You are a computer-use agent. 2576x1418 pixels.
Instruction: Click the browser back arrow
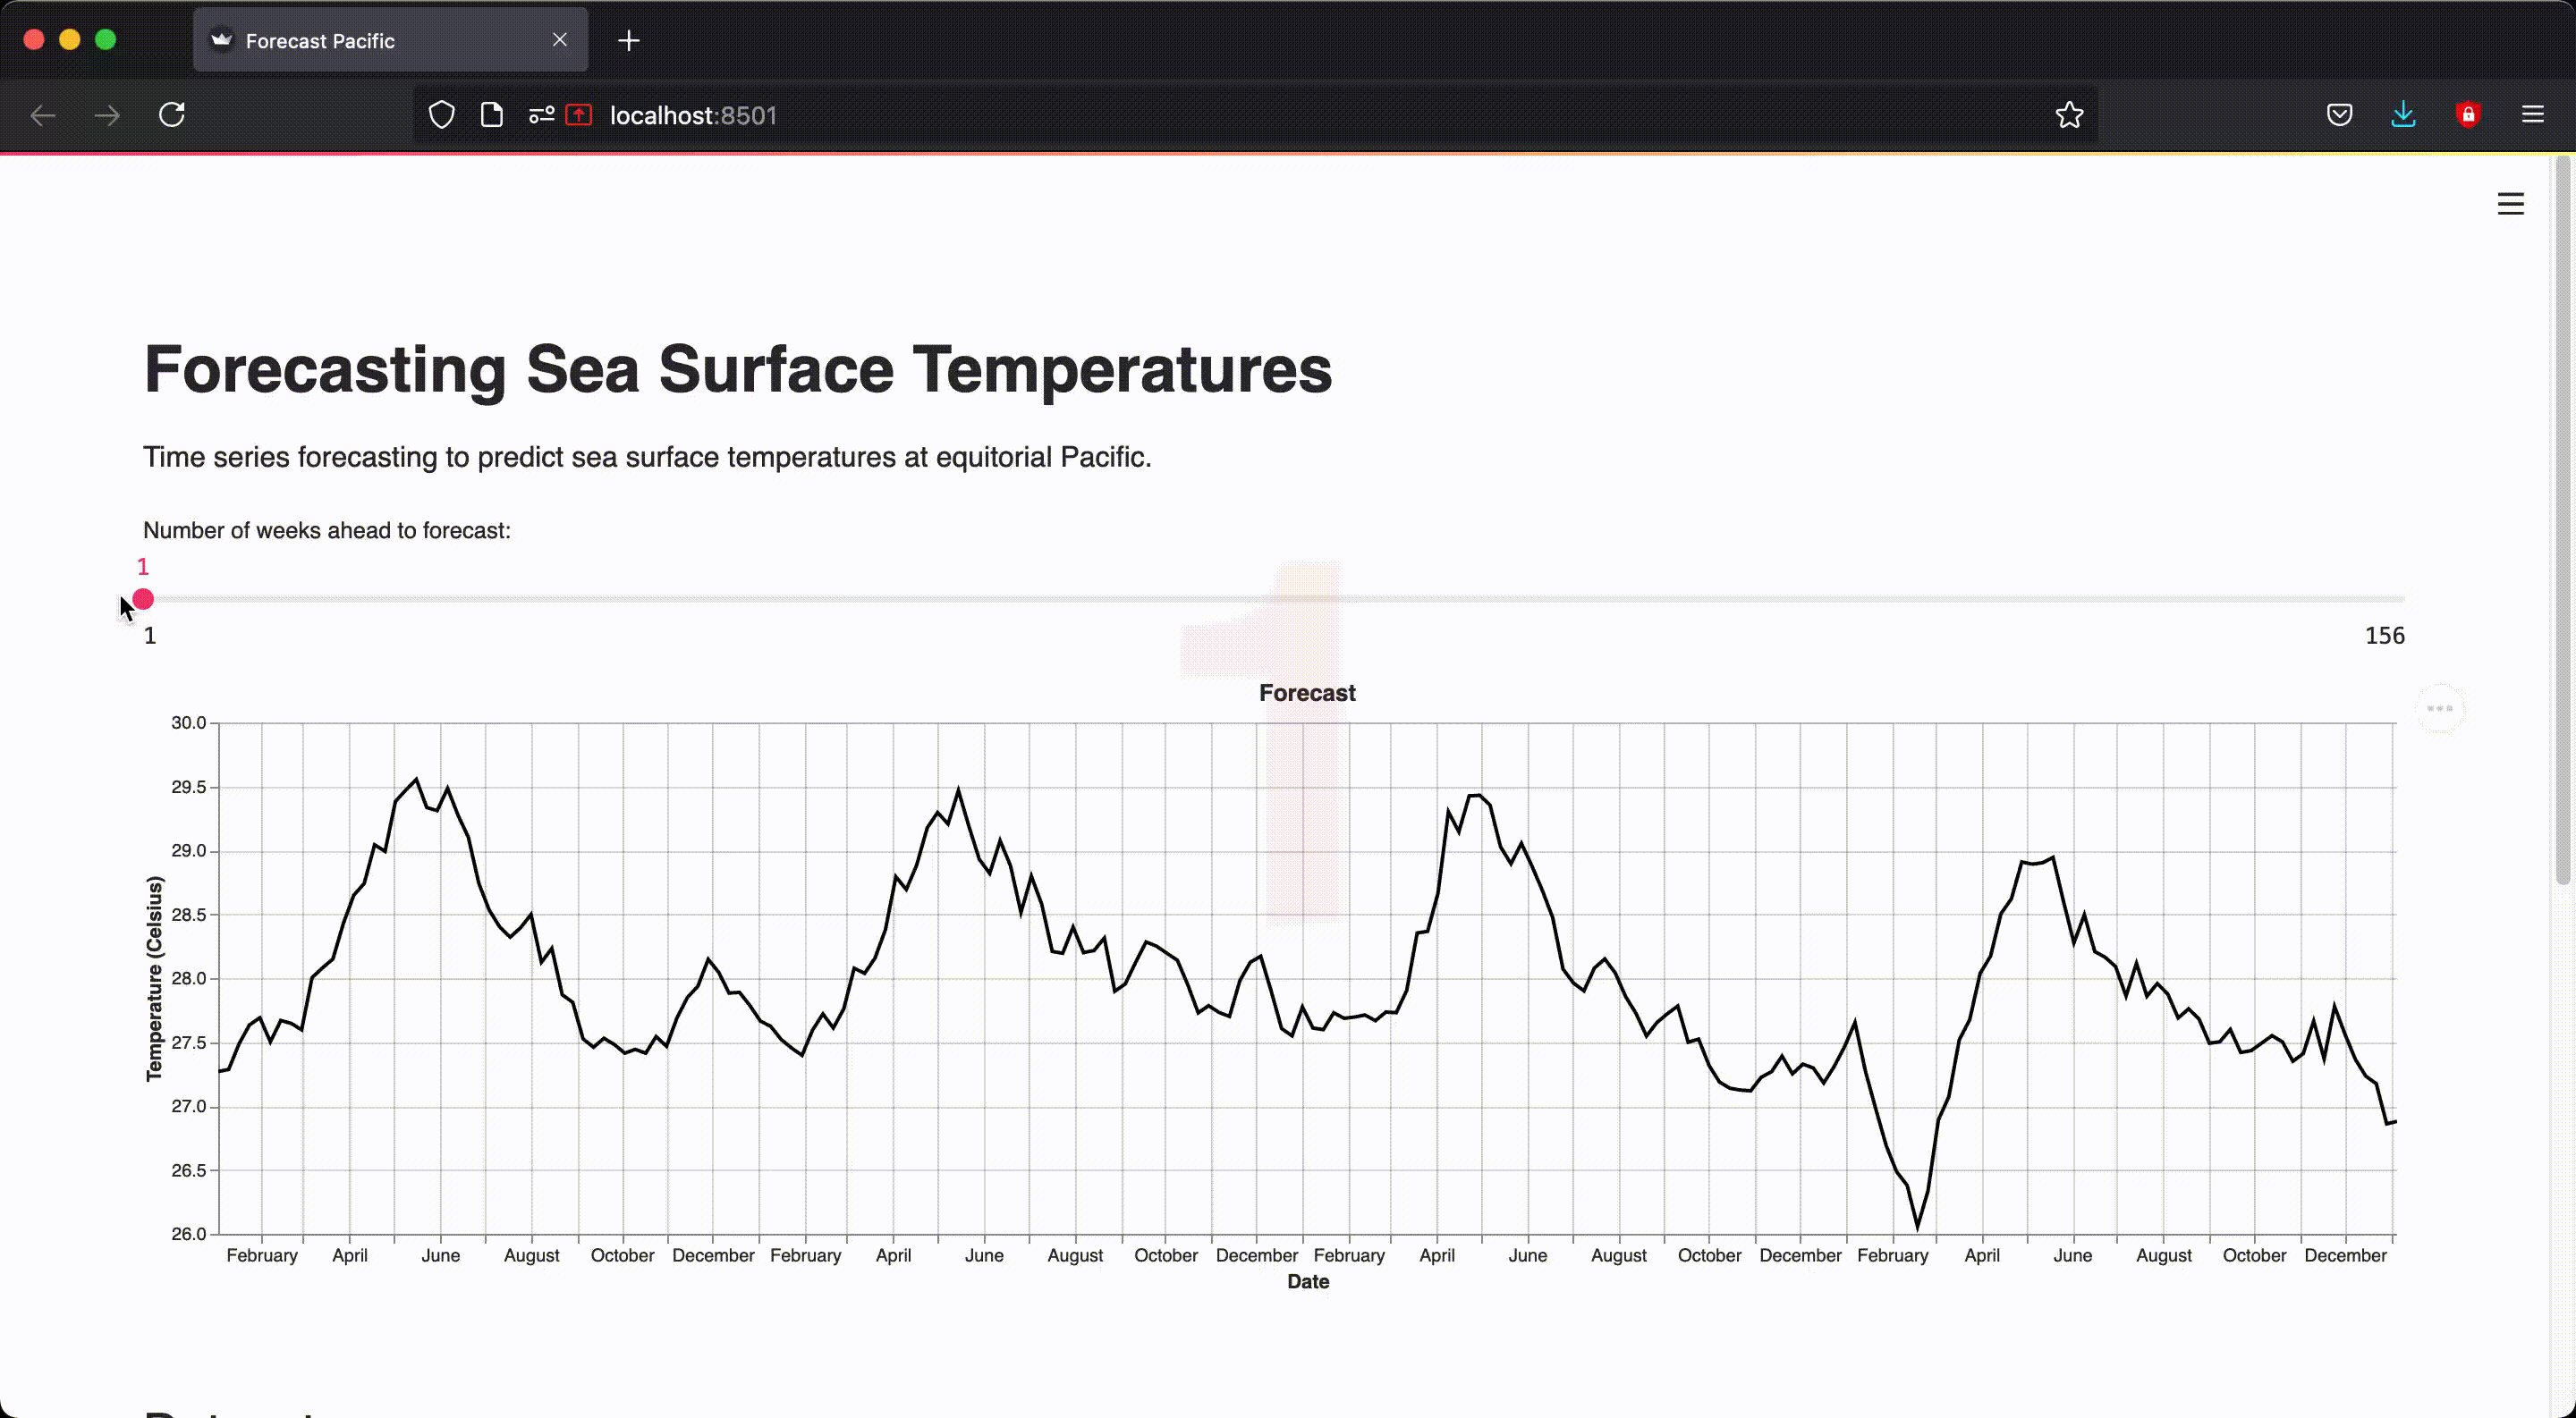43,115
